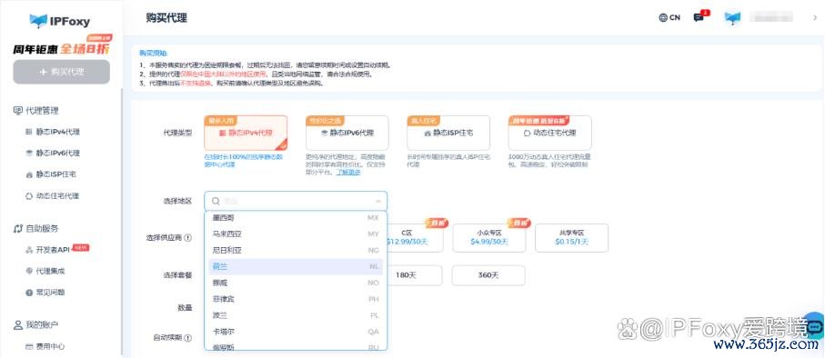Select the 小众专区 $4.99/30天 supplier option

(x=488, y=238)
